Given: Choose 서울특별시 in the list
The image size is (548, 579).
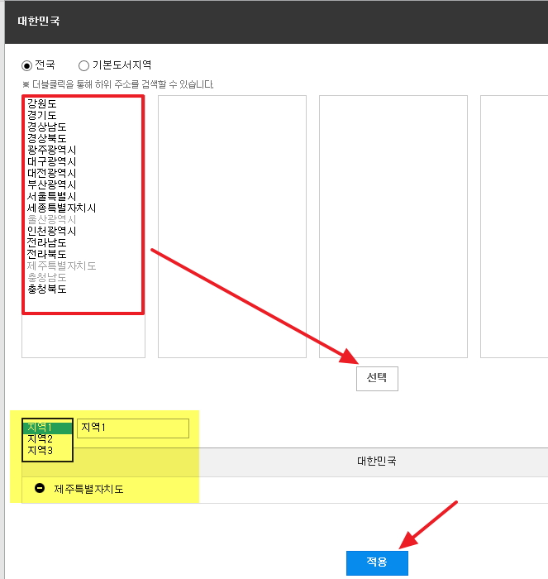Looking at the screenshot, I should pyautogui.click(x=52, y=196).
